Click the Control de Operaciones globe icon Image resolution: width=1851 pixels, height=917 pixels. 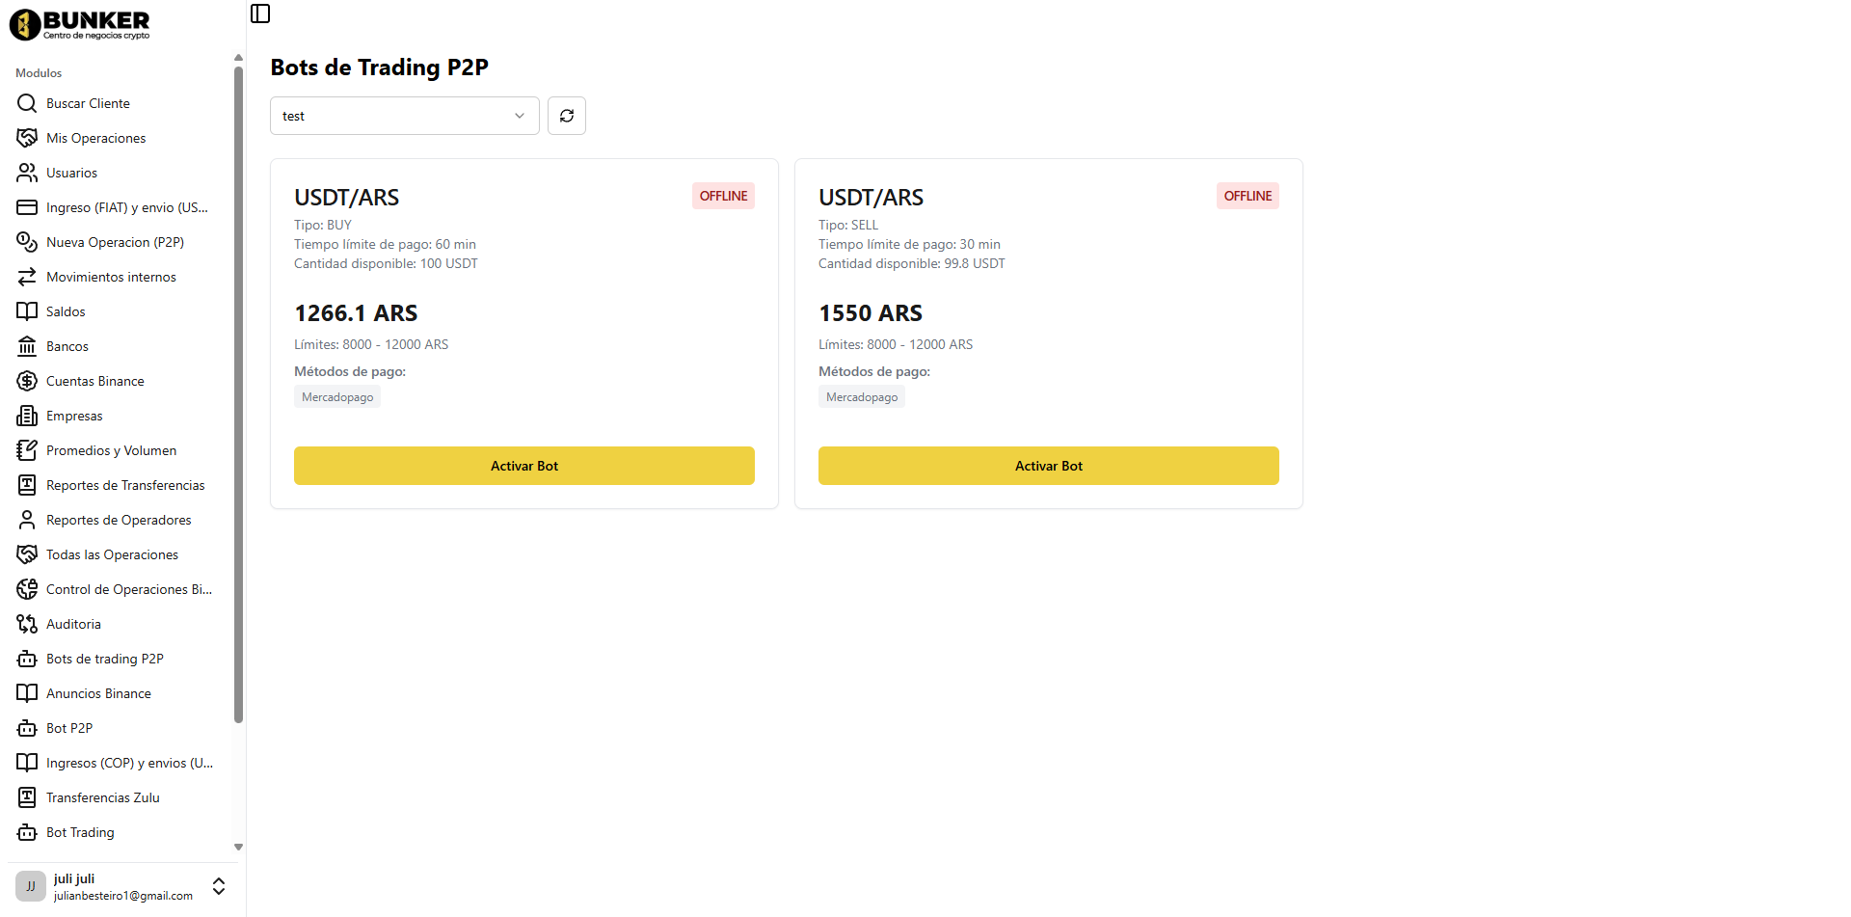click(27, 589)
